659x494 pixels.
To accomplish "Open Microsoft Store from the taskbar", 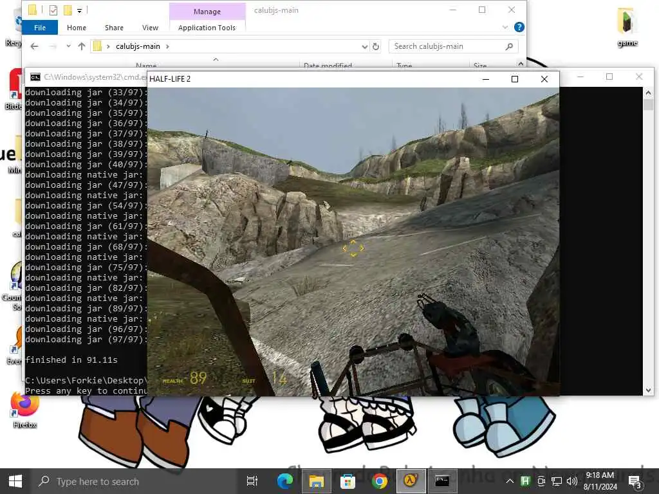I will tap(348, 481).
